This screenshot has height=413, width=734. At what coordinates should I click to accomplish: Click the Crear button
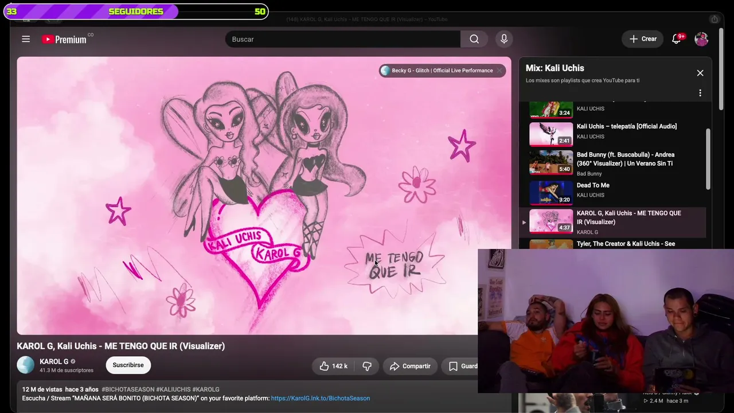[x=643, y=39]
